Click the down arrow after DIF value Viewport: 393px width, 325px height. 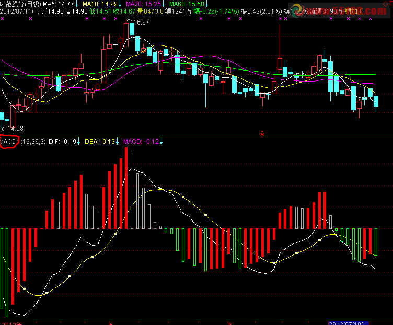tap(79, 142)
